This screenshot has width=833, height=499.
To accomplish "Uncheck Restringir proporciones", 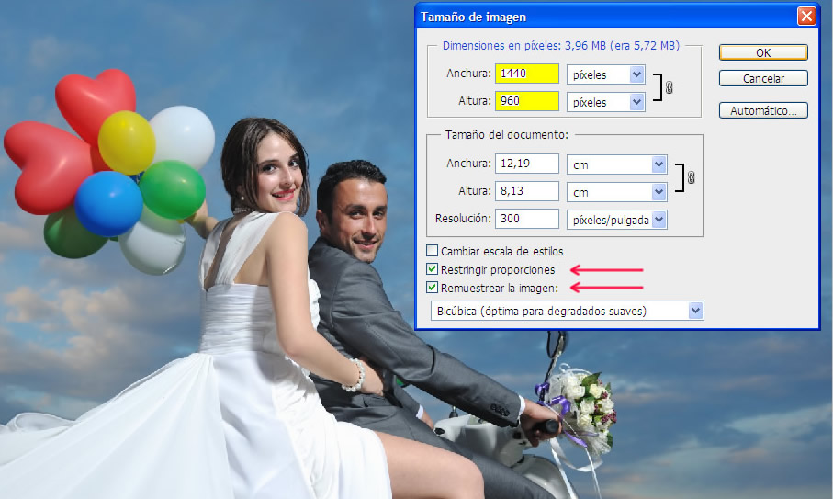I will coord(433,269).
